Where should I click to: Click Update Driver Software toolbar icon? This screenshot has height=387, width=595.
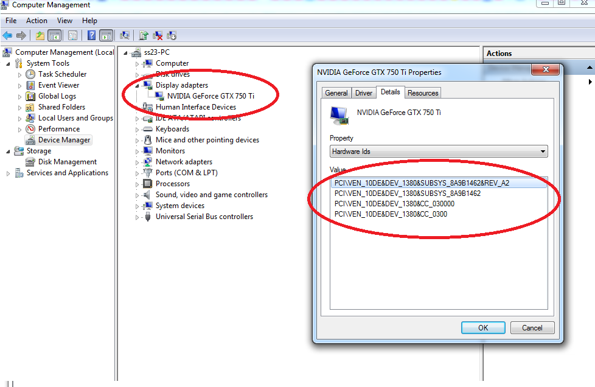click(x=143, y=36)
